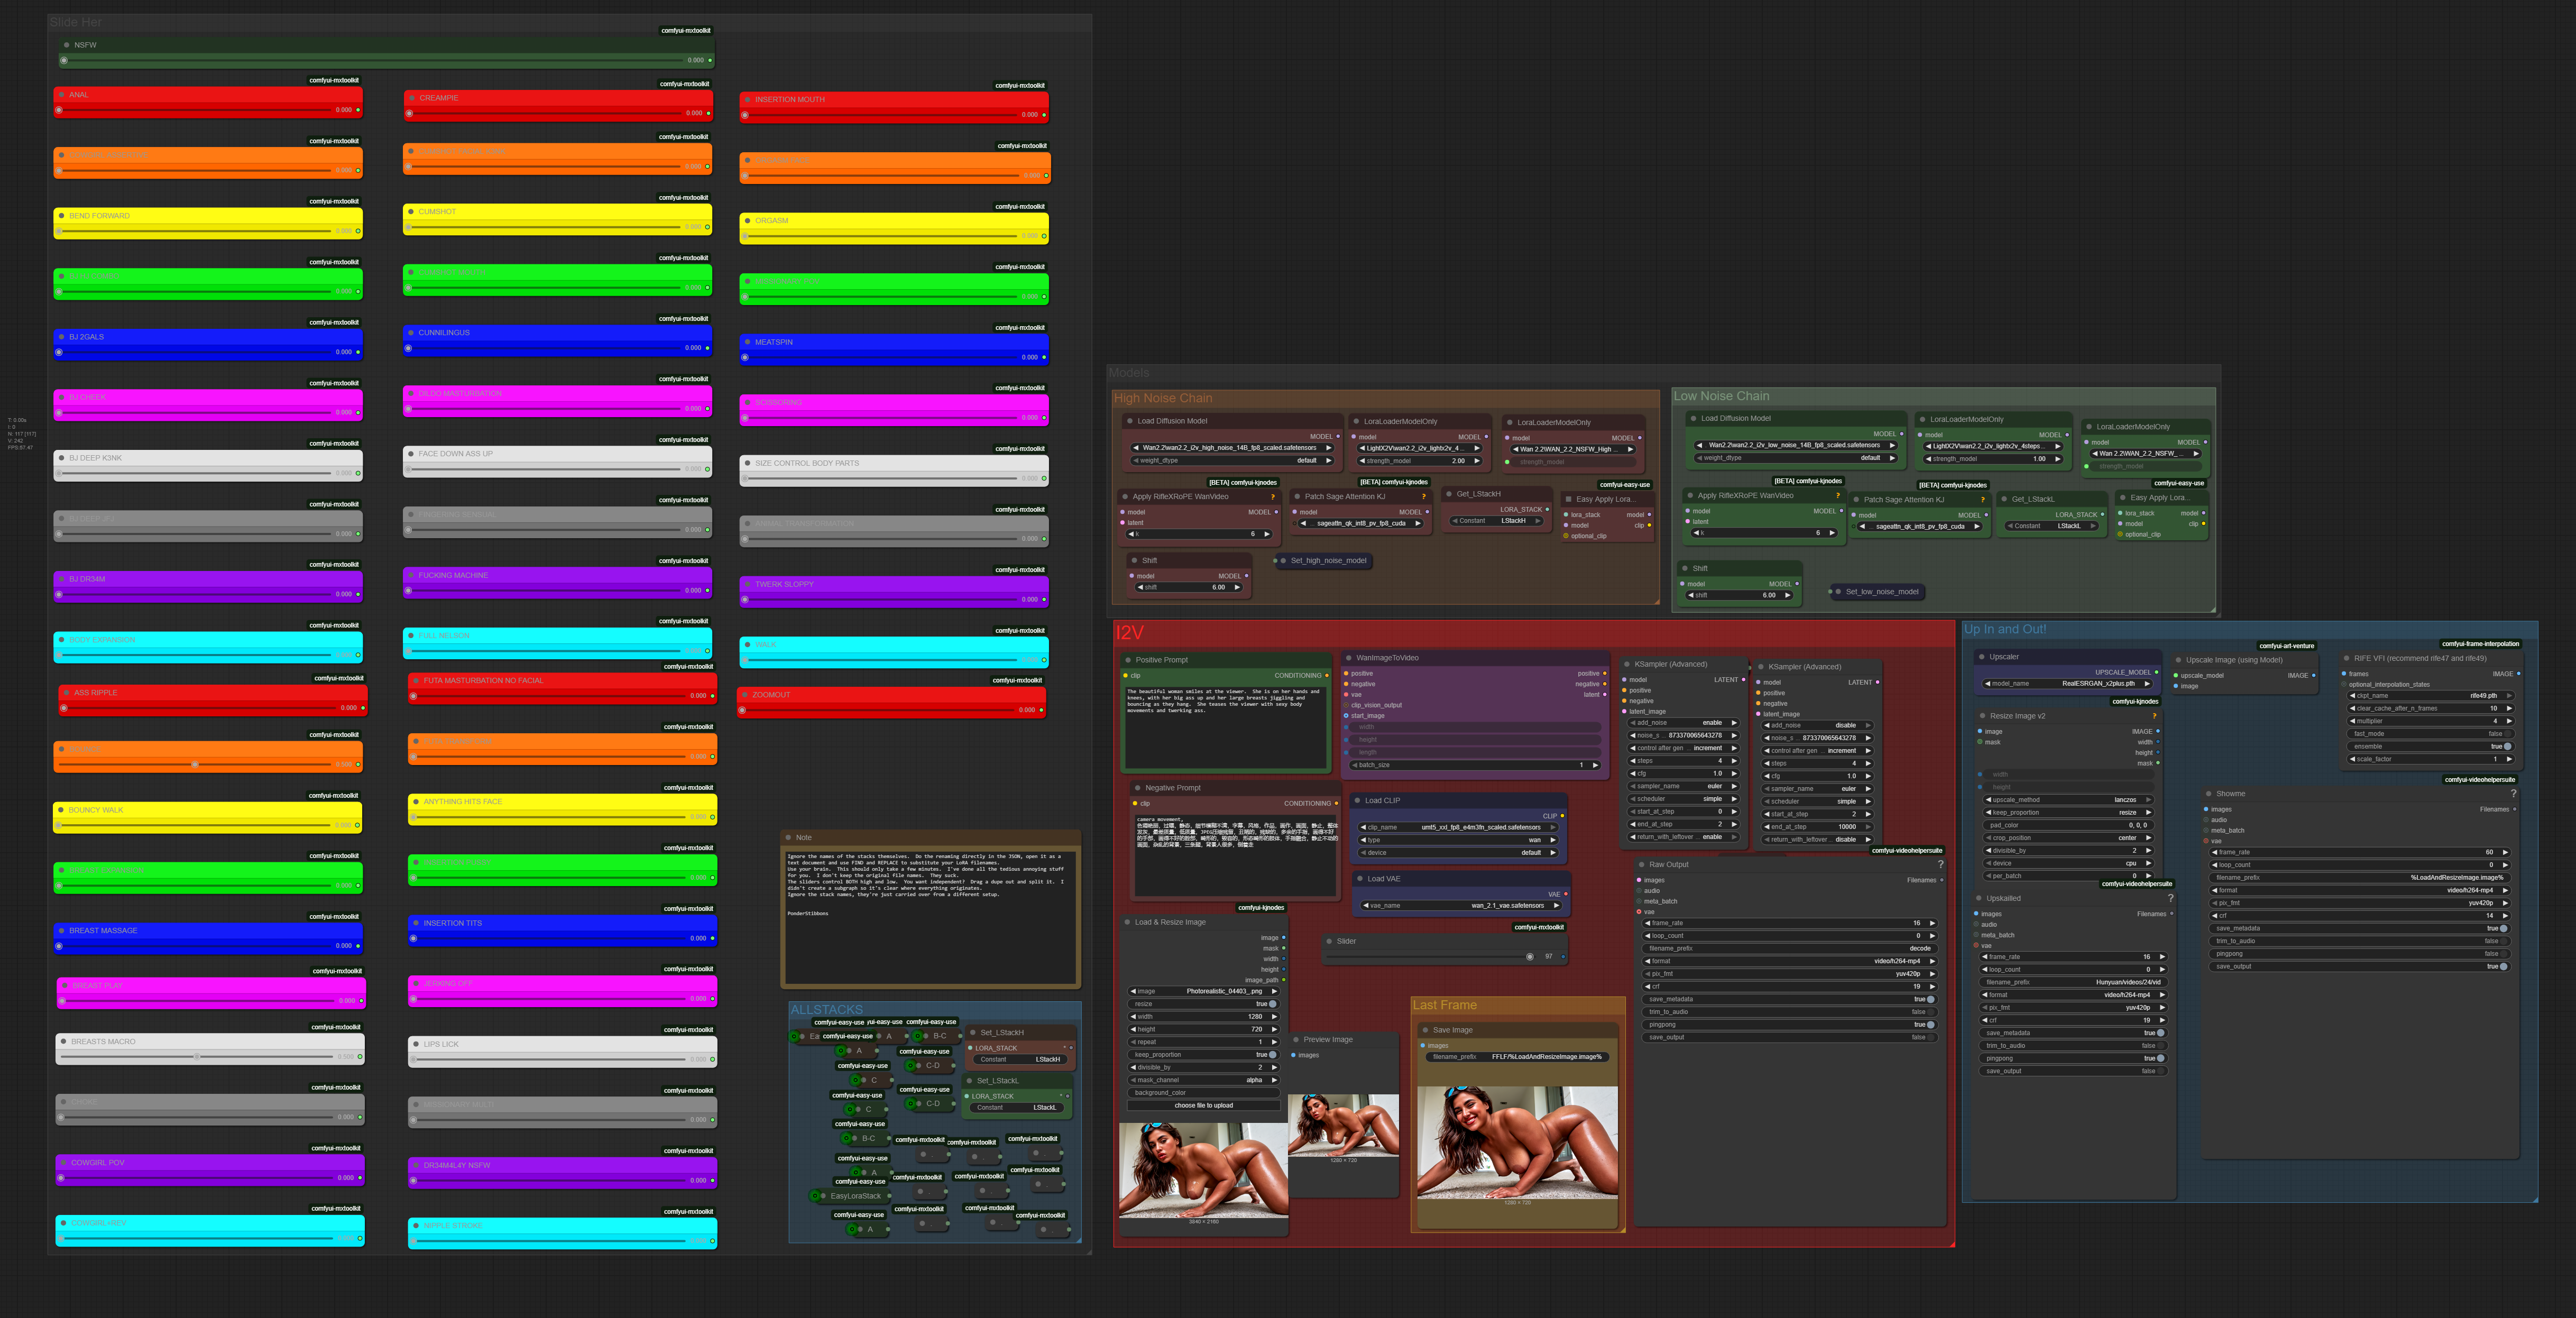Click collapse dot on Load CLIP node
Screen dimensions: 2576x1318
tap(1357, 800)
